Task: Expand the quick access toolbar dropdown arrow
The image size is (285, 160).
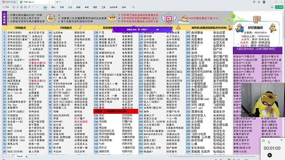Action: [37, 7]
